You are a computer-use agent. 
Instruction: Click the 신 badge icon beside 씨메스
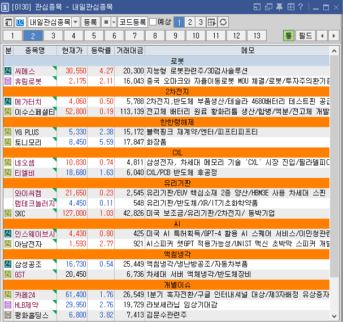point(8,71)
